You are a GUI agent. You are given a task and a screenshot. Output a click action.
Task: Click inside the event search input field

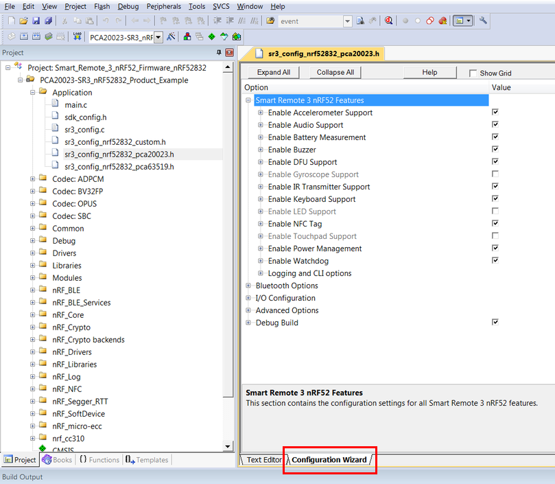point(311,21)
